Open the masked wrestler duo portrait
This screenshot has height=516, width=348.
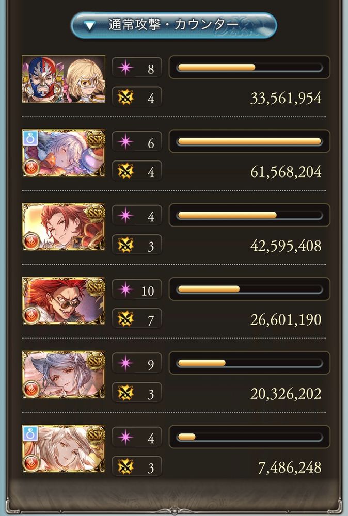[x=64, y=79]
